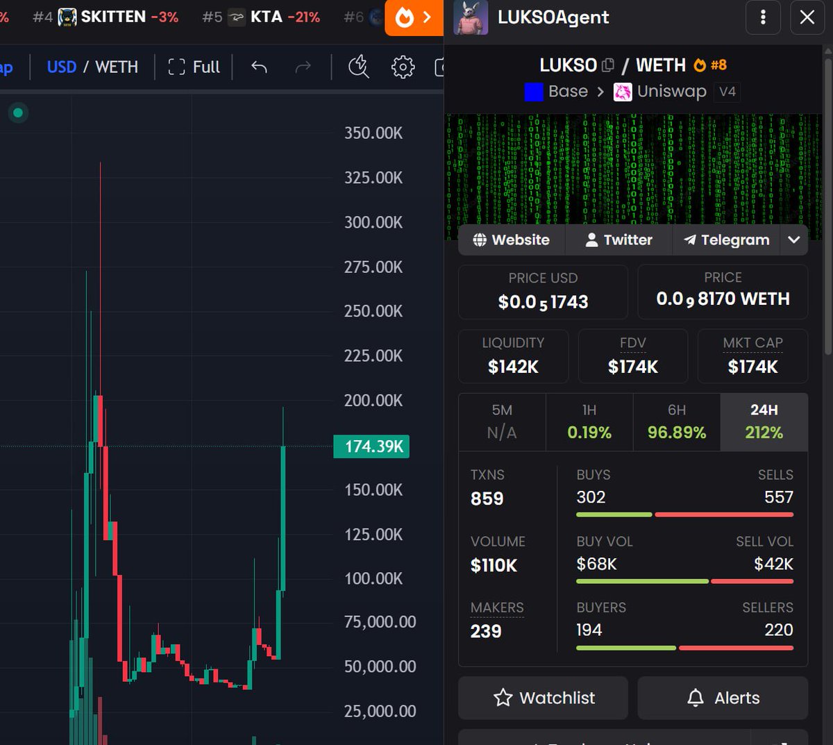833x745 pixels.
Task: Click the Buyers versus Sellers bar
Action: (684, 648)
